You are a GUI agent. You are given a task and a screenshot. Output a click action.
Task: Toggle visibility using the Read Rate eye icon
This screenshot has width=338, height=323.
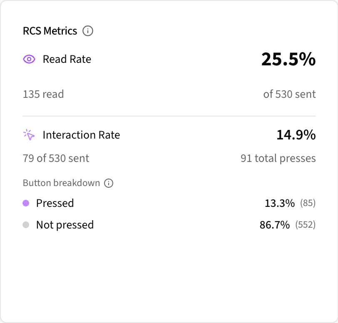(29, 59)
